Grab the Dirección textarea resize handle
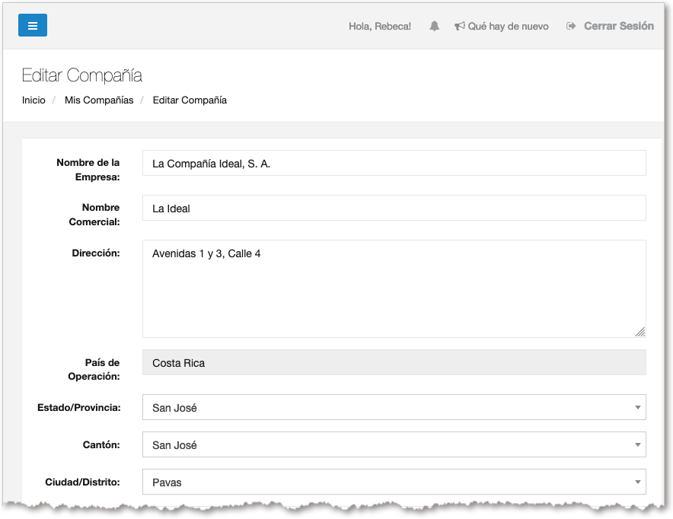The image size is (673, 519). (640, 332)
